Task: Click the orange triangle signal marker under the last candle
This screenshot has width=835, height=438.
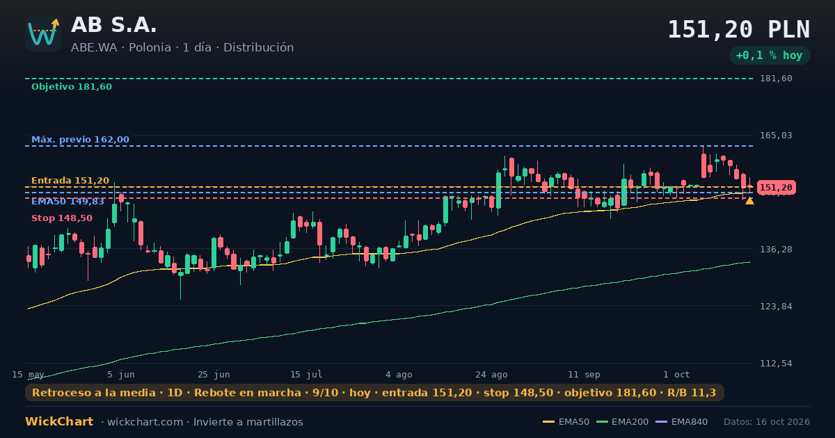Action: coord(749,201)
